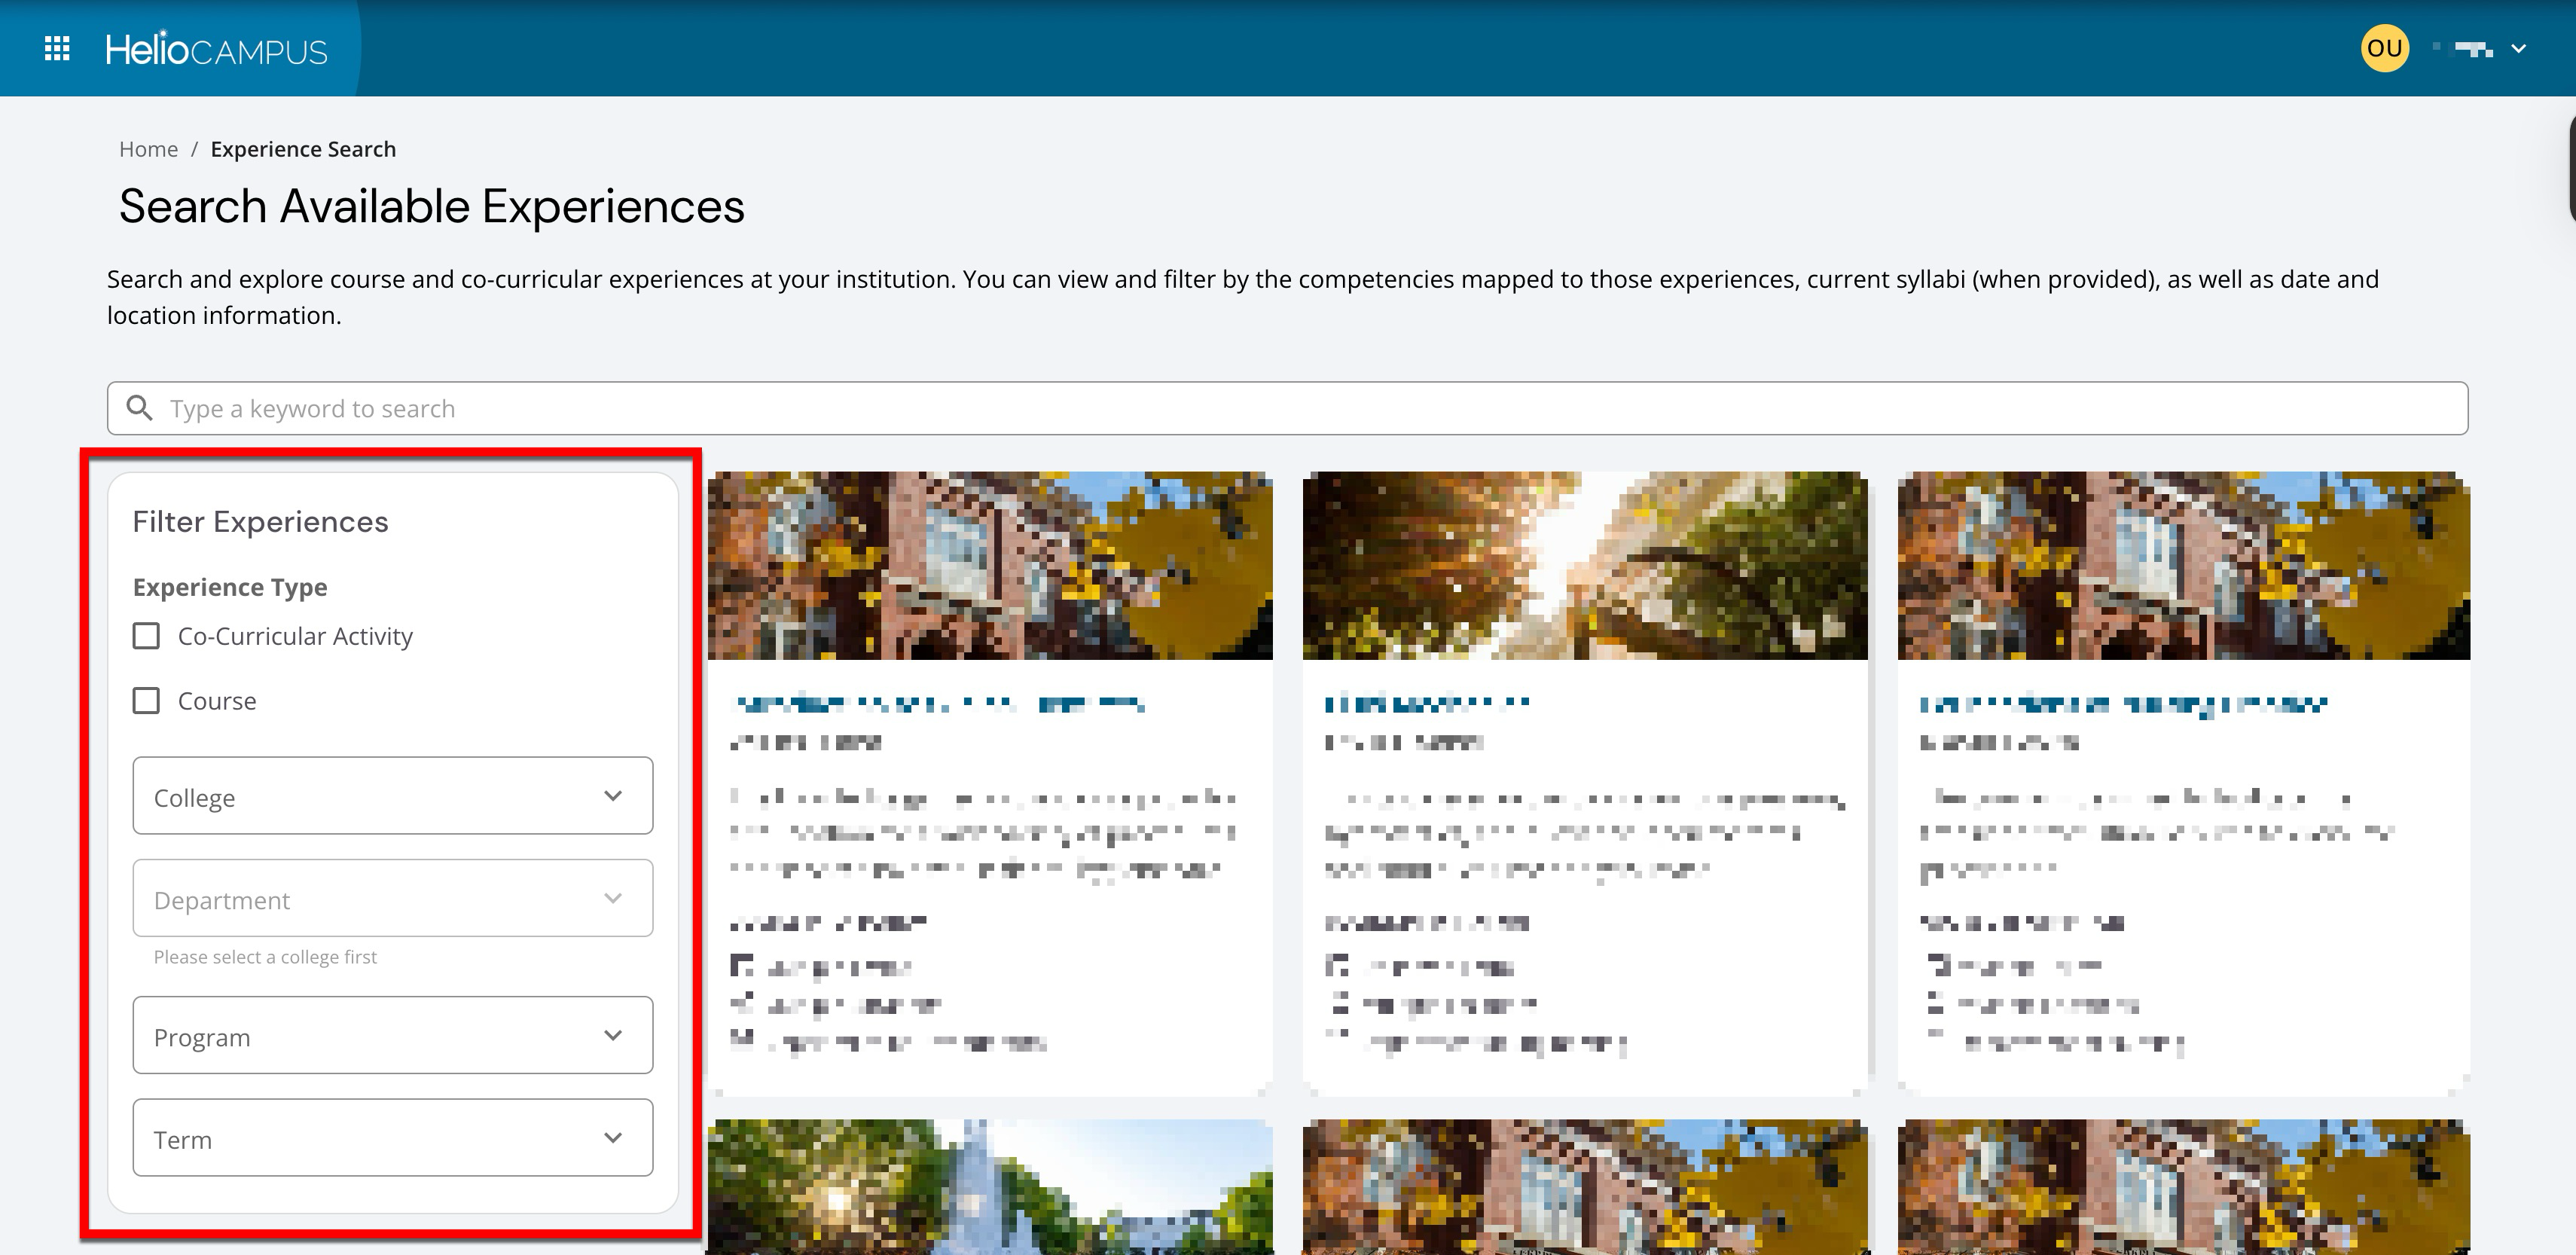2576x1255 pixels.
Task: Focus the keyword search field
Action: 1300,408
